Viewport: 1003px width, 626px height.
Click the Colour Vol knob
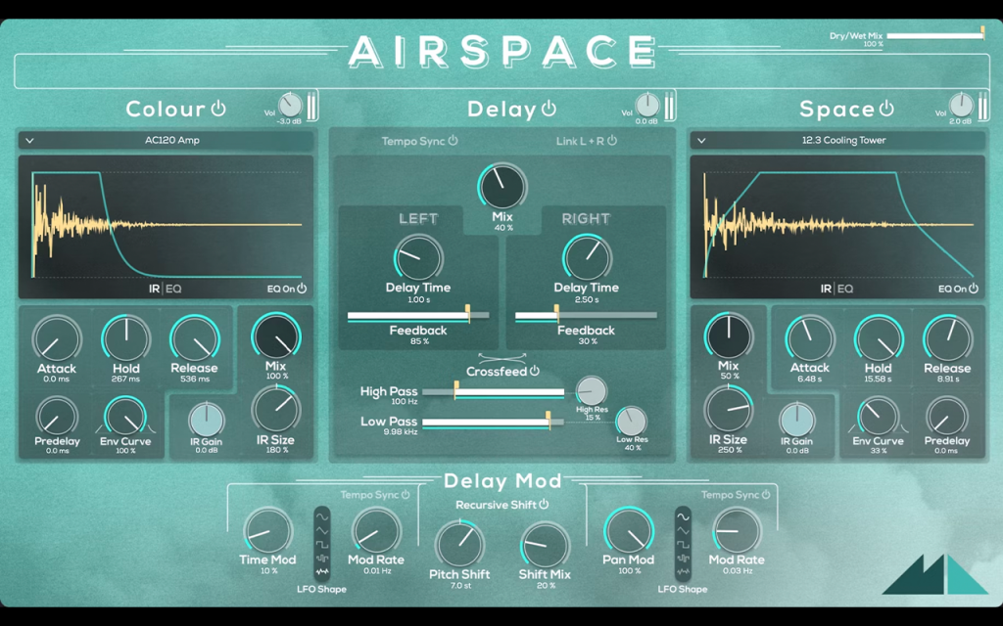[290, 105]
